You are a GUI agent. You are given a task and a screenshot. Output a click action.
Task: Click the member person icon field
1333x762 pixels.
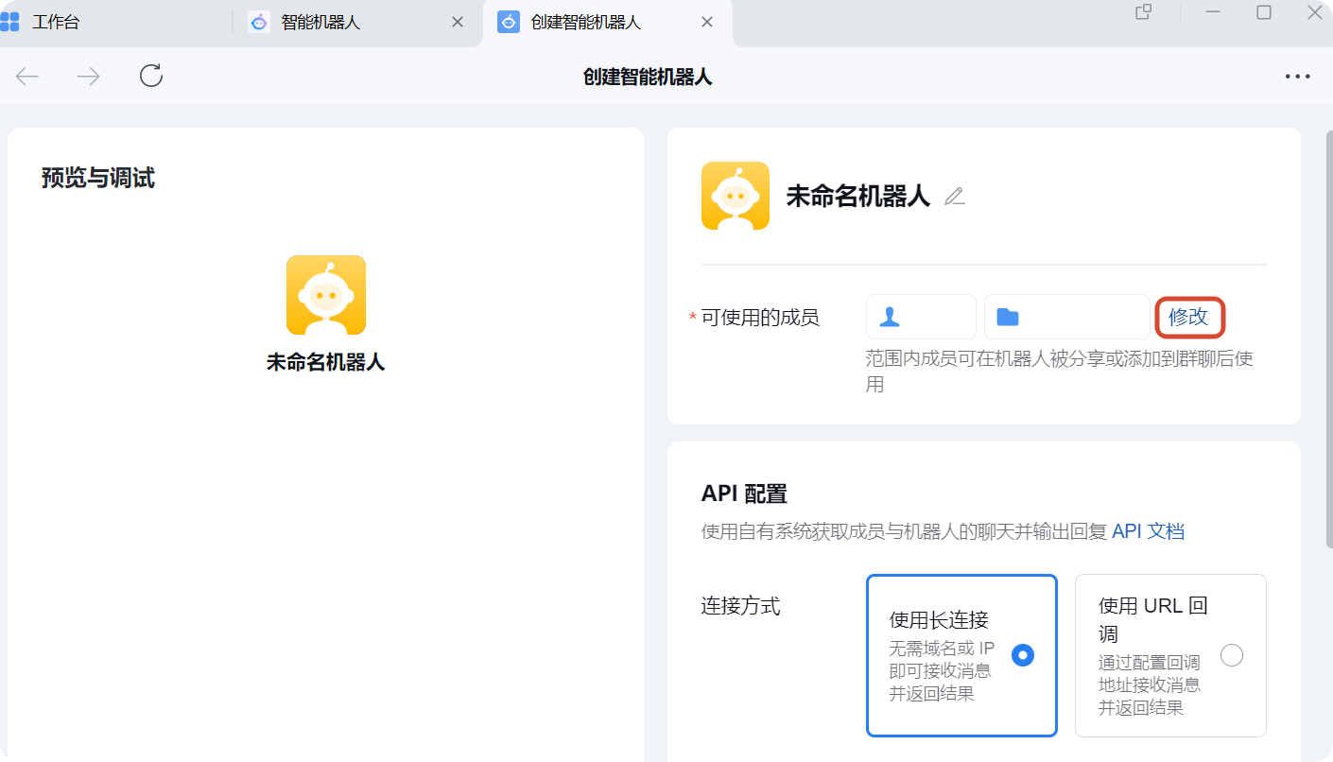tap(921, 317)
